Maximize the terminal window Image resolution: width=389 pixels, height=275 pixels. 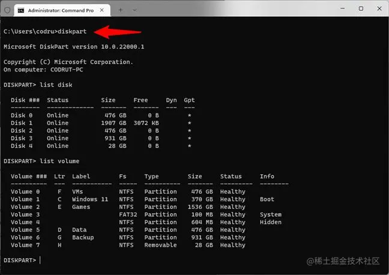[x=361, y=8]
